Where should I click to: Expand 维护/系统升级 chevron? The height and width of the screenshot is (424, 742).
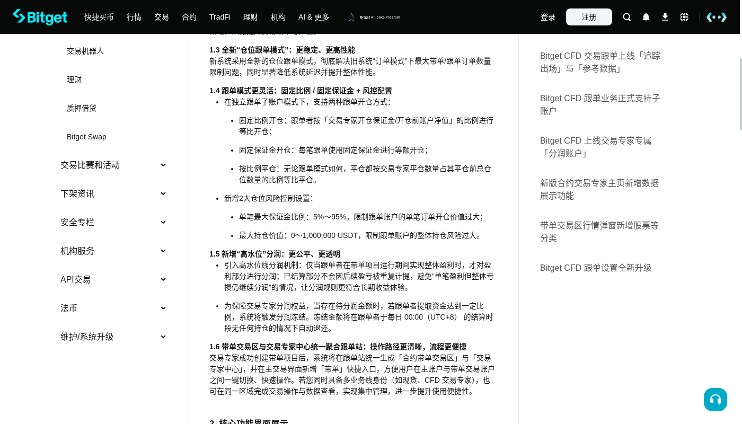[163, 337]
